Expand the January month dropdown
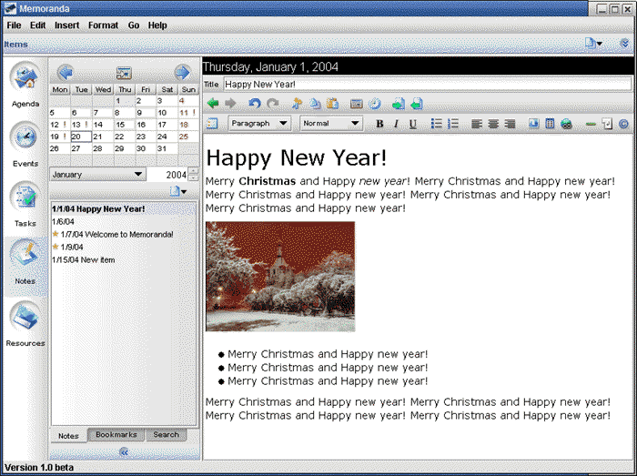 coord(98,174)
